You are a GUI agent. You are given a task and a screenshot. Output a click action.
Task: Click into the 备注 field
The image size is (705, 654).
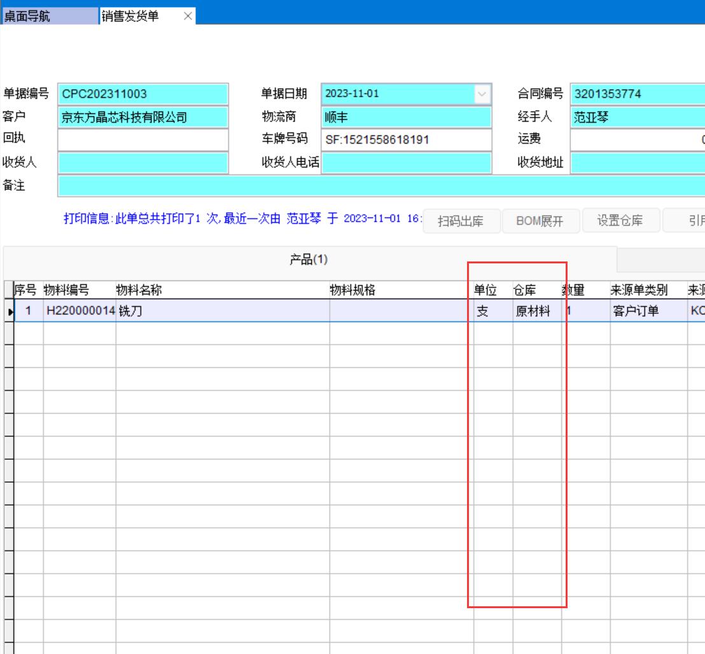[380, 186]
